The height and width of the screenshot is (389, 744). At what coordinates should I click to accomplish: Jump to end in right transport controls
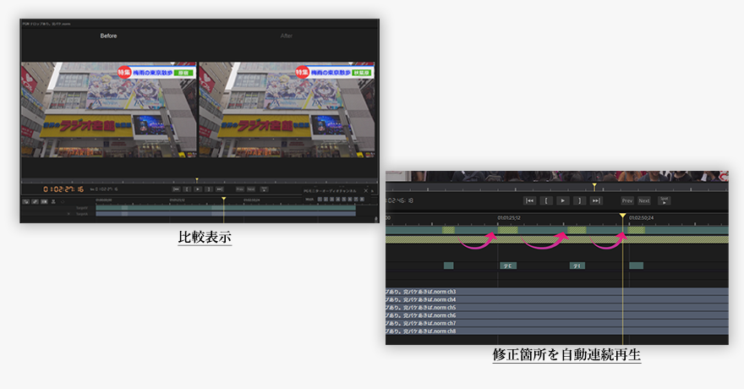point(595,200)
